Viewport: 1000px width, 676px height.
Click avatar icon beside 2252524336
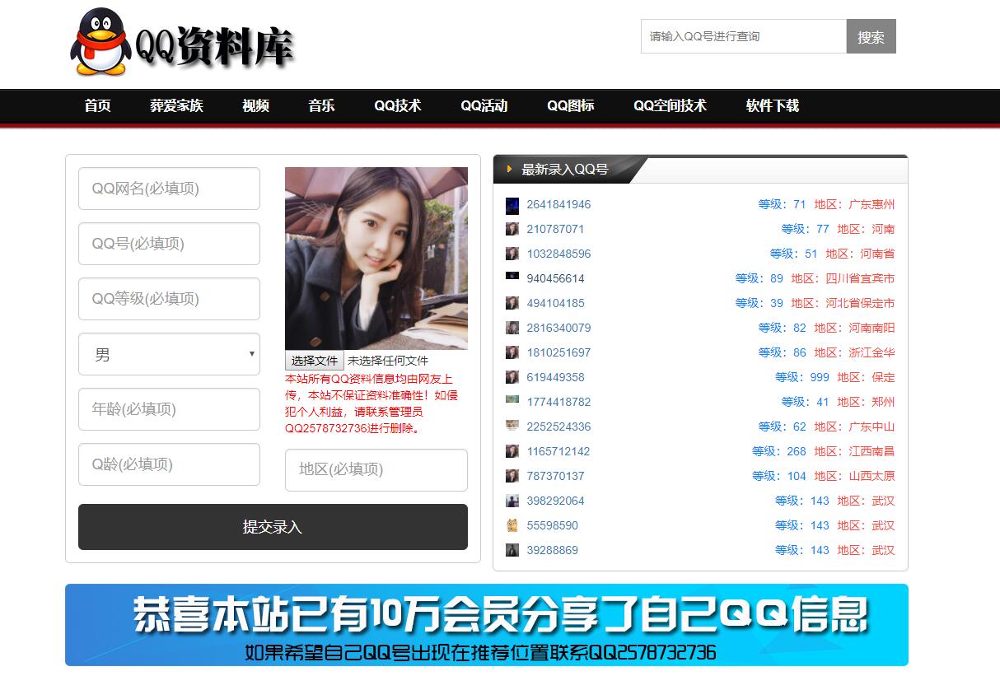click(512, 426)
